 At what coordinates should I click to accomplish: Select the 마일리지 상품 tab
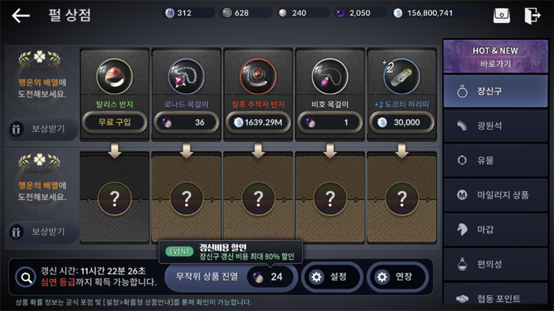coord(495,195)
